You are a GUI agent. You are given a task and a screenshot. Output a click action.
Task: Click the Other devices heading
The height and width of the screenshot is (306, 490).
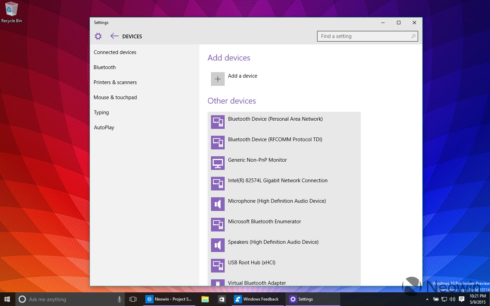click(x=231, y=101)
